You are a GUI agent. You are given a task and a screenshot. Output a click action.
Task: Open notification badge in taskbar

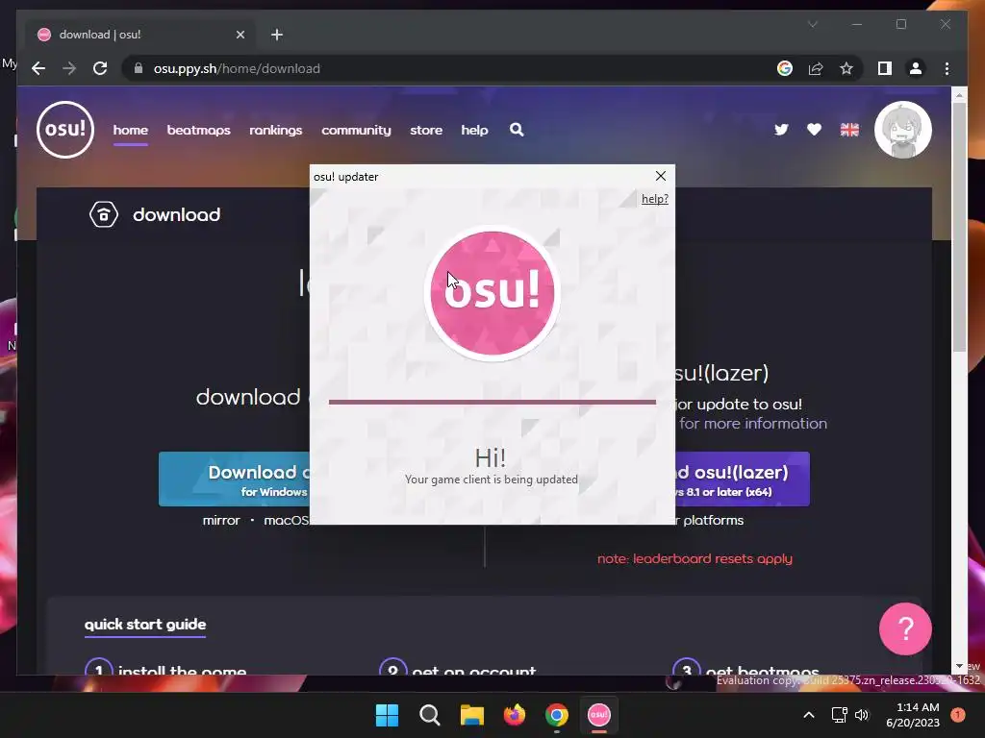958,714
